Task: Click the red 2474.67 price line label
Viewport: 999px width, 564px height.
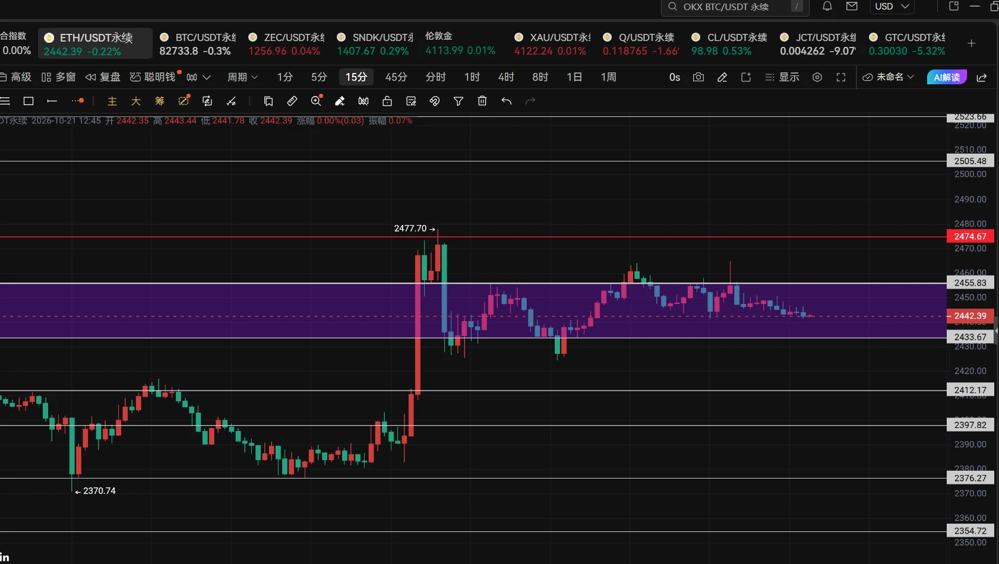Action: [970, 237]
